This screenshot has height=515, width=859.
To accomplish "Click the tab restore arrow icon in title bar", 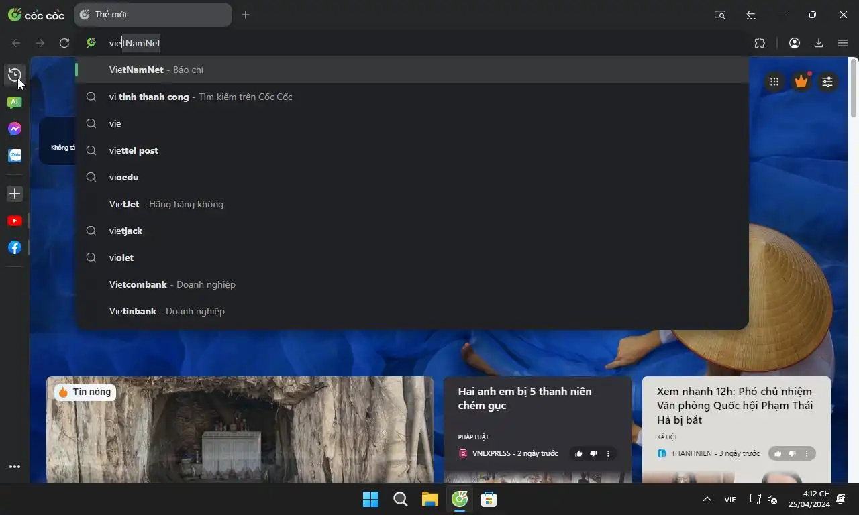I will coord(751,15).
